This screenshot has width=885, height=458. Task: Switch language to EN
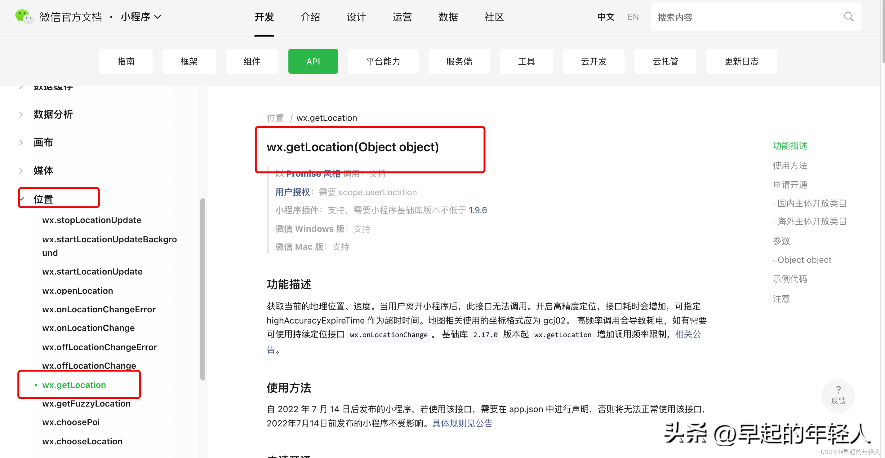coord(633,17)
